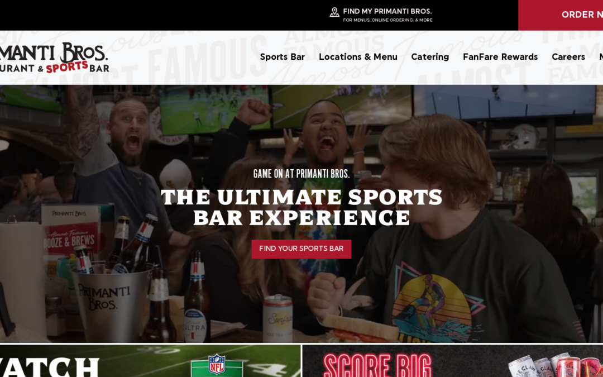Click the Game On at Primanti Bros. text
Viewport: 603px width, 377px height.
coord(301,174)
